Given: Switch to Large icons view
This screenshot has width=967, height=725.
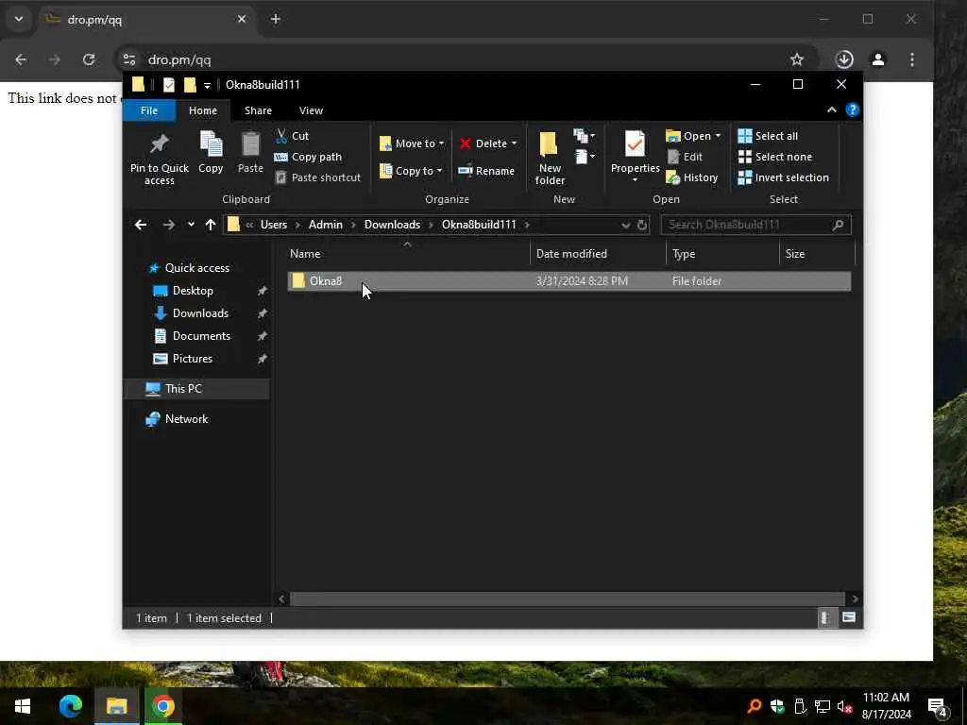Looking at the screenshot, I should tap(849, 617).
